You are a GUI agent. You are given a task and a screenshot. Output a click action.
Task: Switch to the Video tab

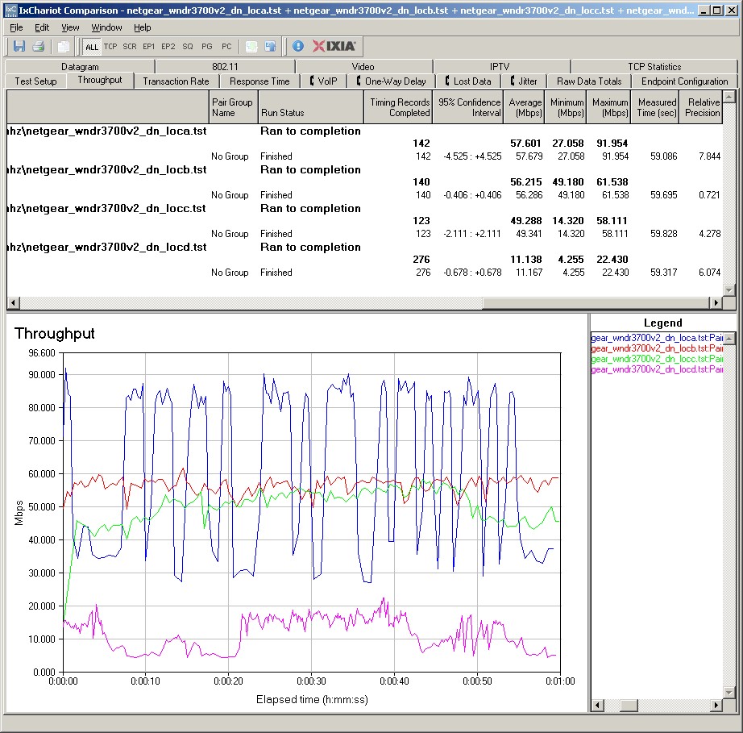[363, 66]
